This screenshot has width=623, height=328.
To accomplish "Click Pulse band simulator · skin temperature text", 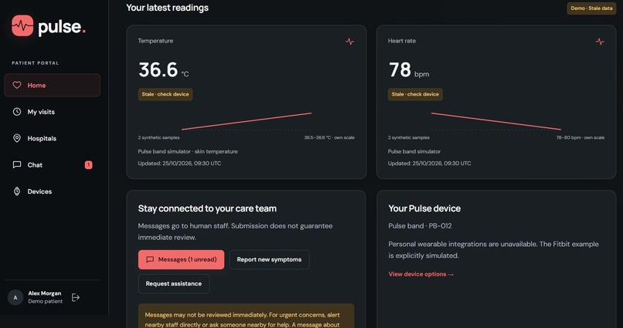I will click(188, 151).
